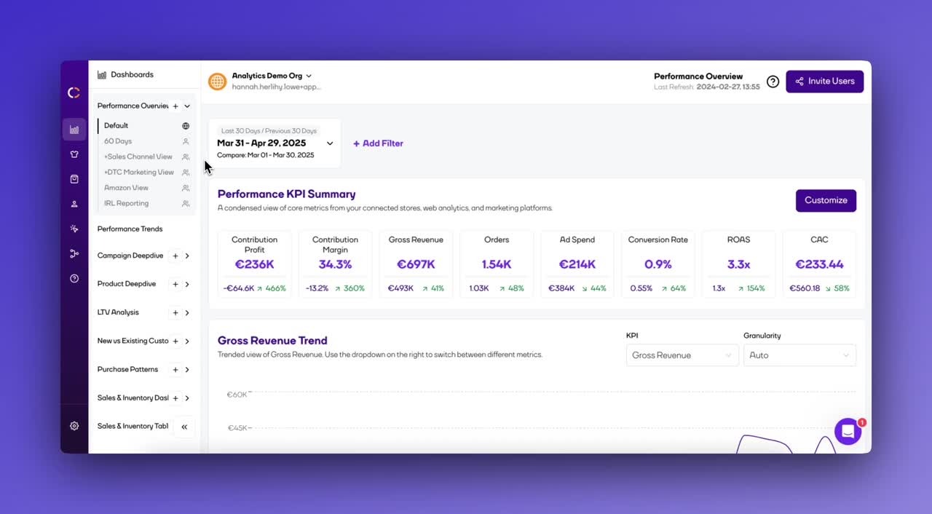Image resolution: width=932 pixels, height=514 pixels.
Task: Add a view to Purchase Patterns with plus
Action: pyautogui.click(x=175, y=370)
